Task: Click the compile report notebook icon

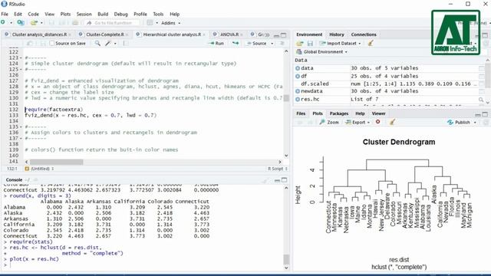Action: tap(125, 43)
